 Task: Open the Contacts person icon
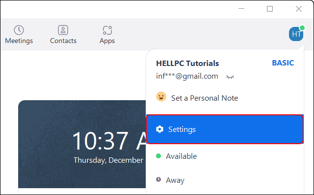(x=63, y=30)
